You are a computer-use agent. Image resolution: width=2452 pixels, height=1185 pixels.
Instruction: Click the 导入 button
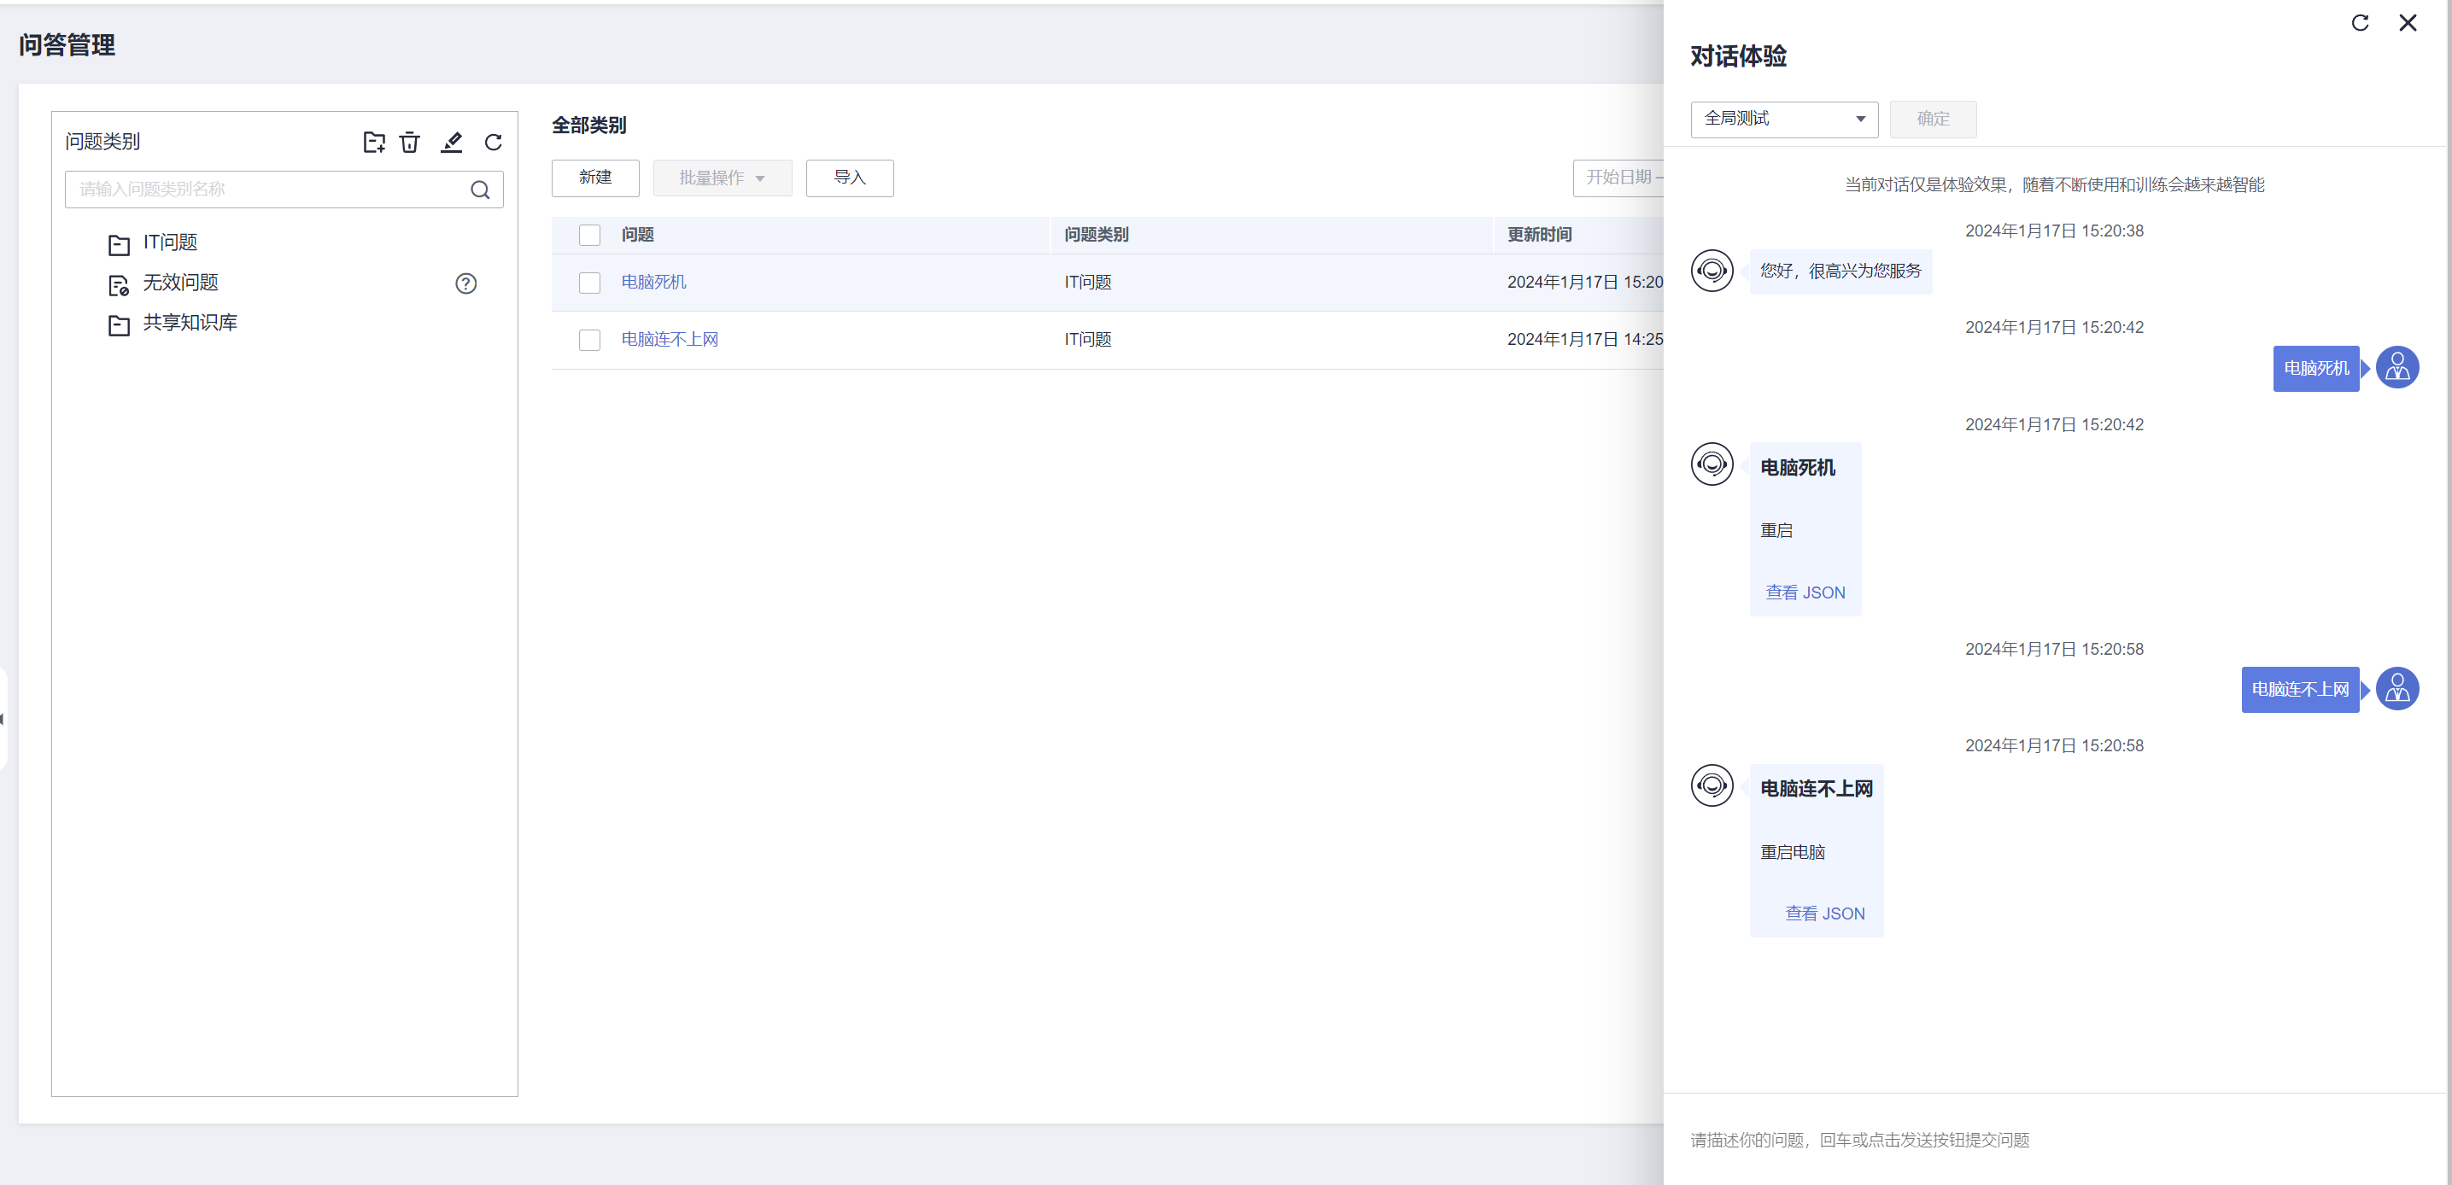click(x=849, y=178)
